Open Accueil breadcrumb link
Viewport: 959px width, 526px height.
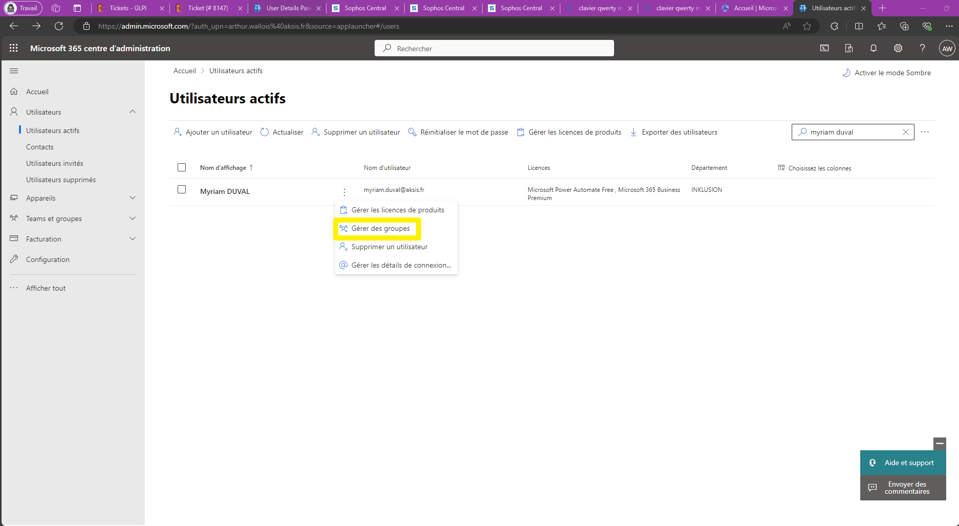pyautogui.click(x=184, y=71)
